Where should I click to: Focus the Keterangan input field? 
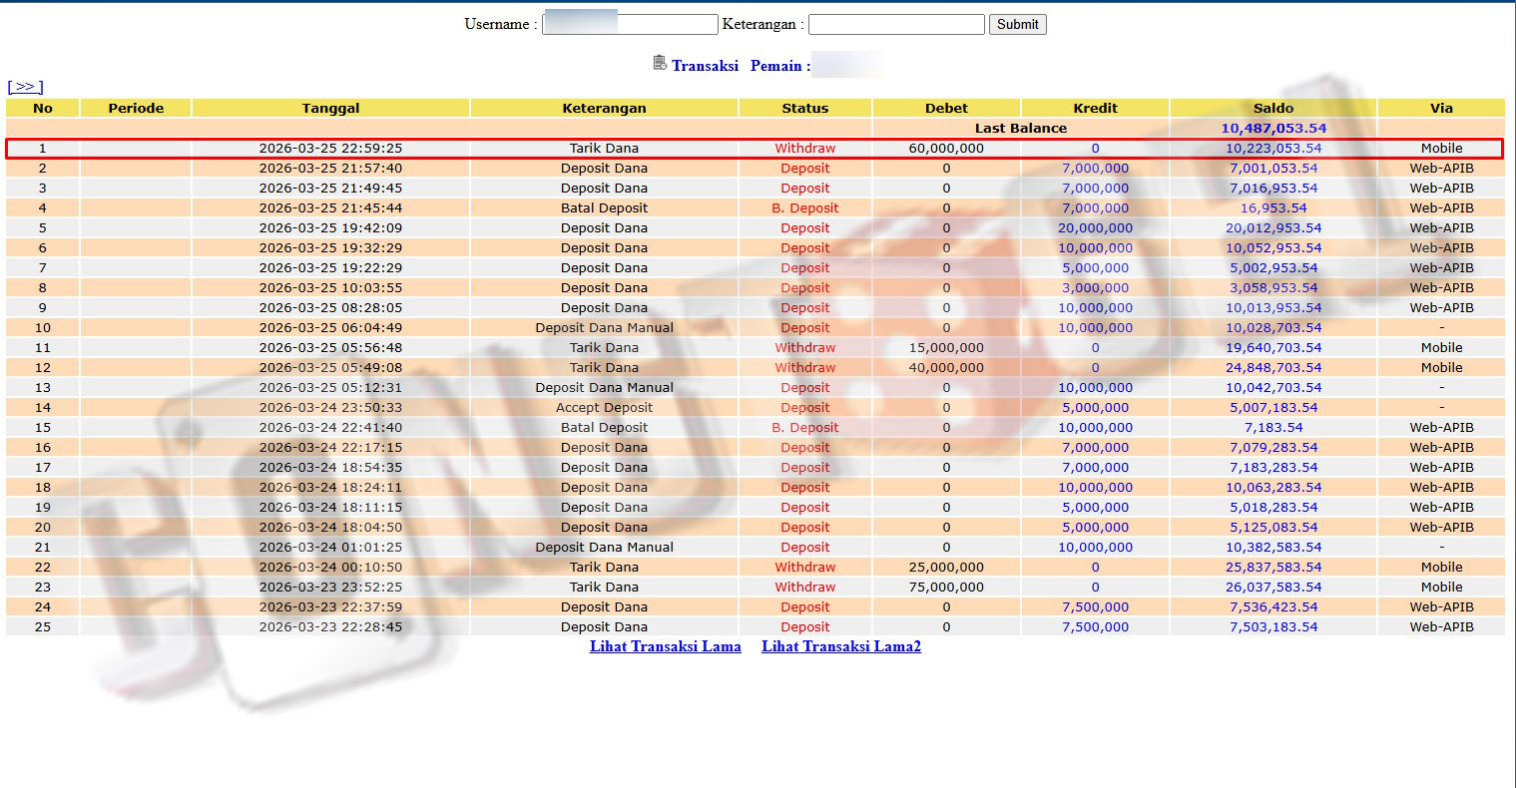pos(896,24)
